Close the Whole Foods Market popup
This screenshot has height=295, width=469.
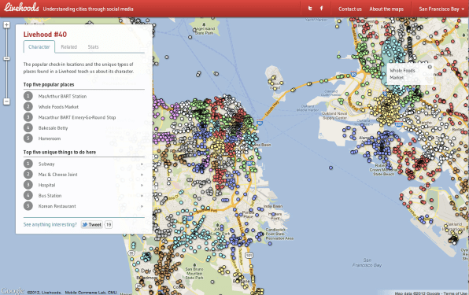point(430,67)
